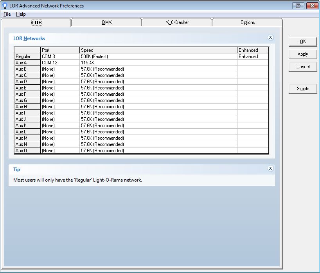Select the LOR tab
320x273 pixels.
pos(36,22)
